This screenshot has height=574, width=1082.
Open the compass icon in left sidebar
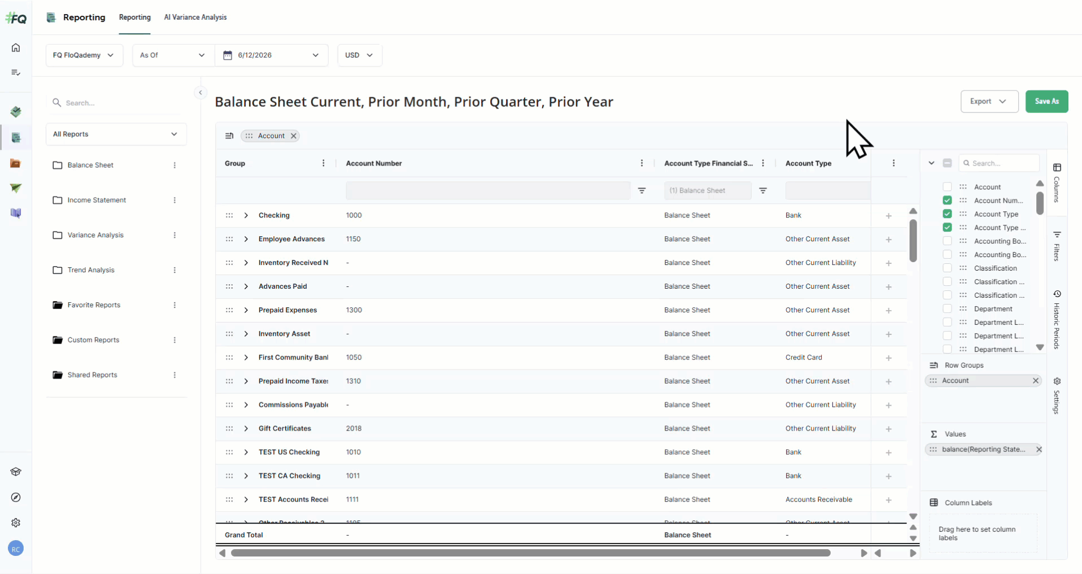click(16, 497)
